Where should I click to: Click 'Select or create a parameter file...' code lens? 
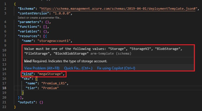click(x=39, y=18)
